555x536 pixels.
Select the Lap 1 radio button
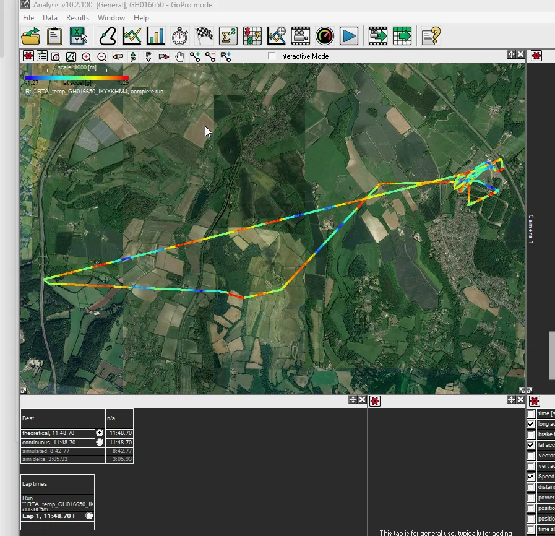(89, 516)
